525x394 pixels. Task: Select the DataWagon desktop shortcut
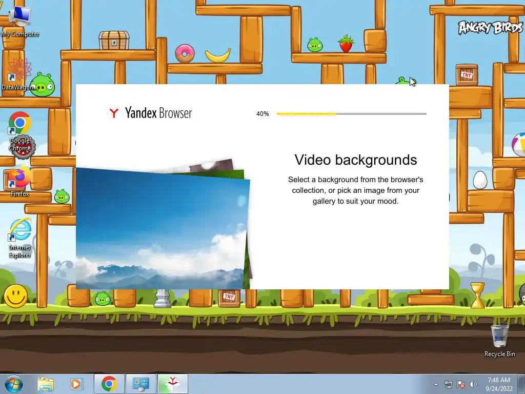(x=19, y=74)
